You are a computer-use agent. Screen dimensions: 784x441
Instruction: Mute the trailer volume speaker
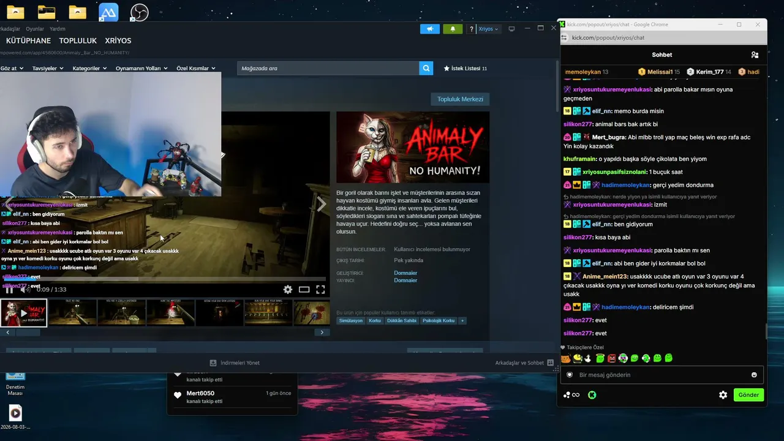pyautogui.click(x=25, y=290)
